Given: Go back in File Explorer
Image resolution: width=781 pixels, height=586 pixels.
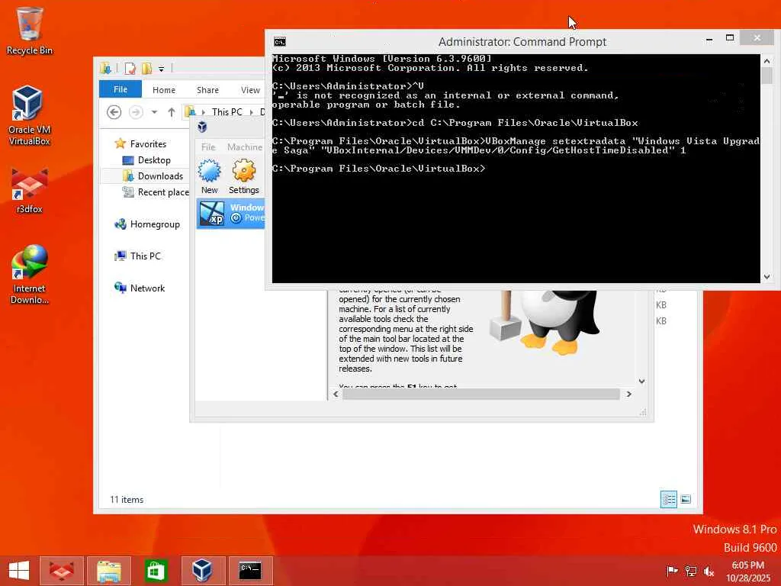Looking at the screenshot, I should [114, 112].
